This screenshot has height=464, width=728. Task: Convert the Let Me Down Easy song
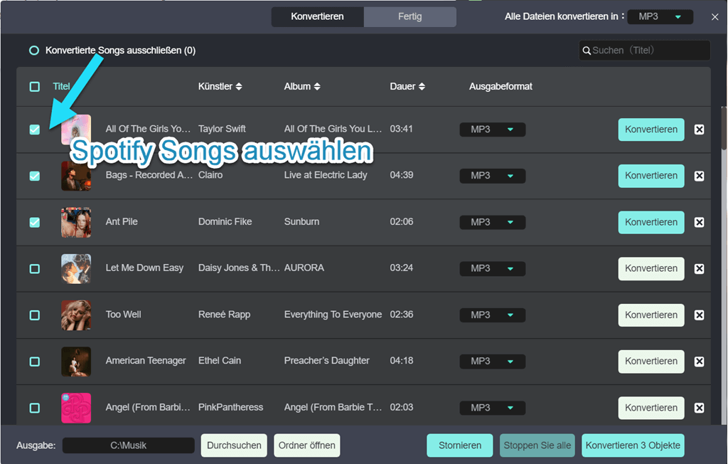pyautogui.click(x=651, y=268)
